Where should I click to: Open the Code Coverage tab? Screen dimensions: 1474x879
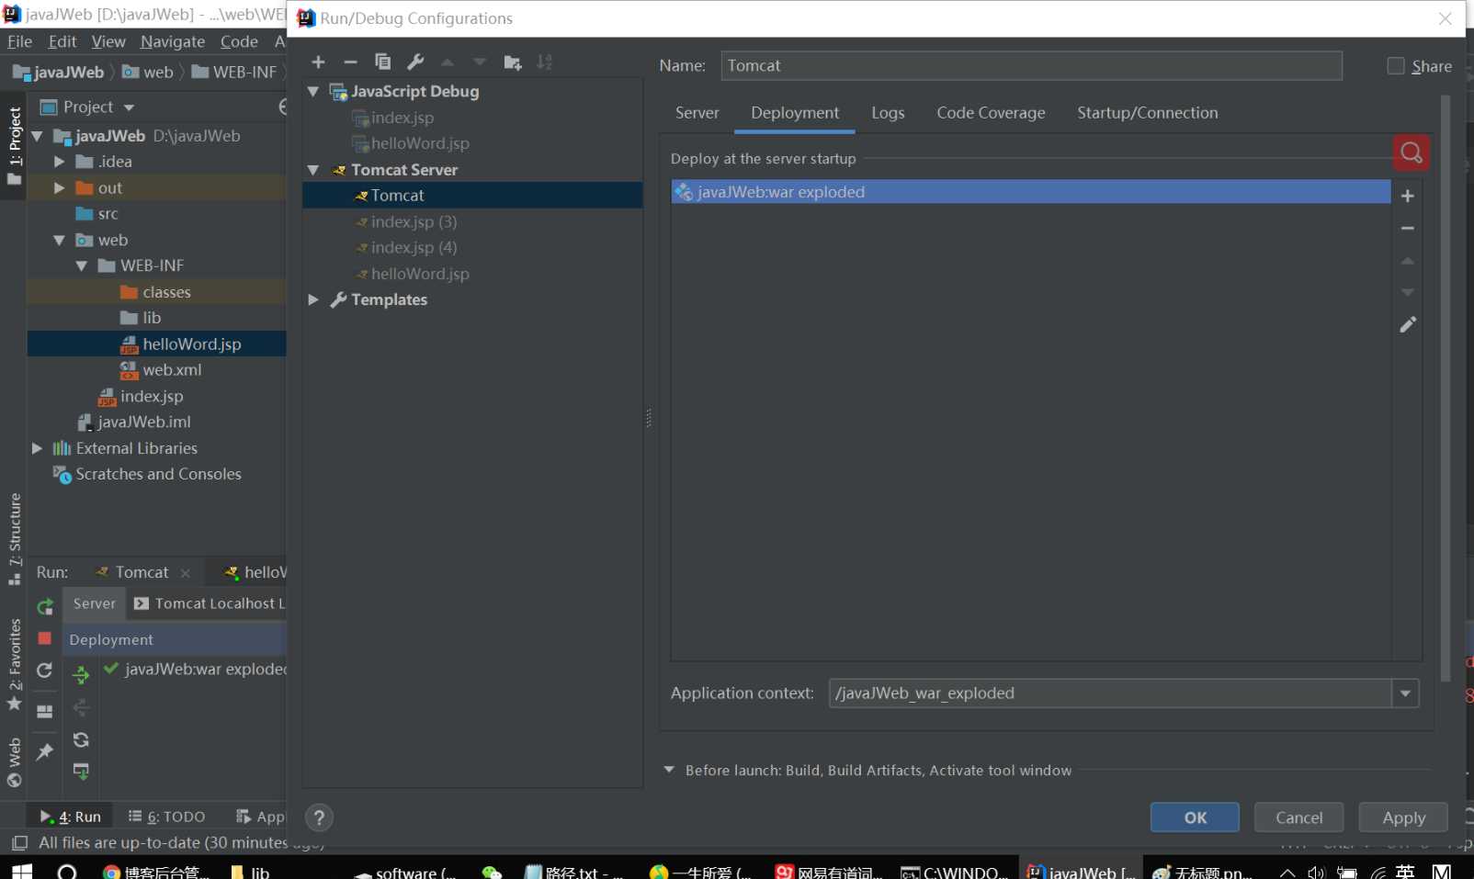991,113
